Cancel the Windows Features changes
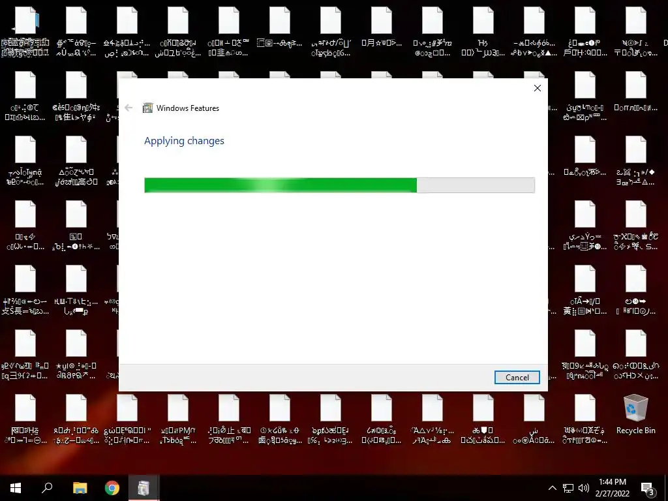 coord(517,378)
